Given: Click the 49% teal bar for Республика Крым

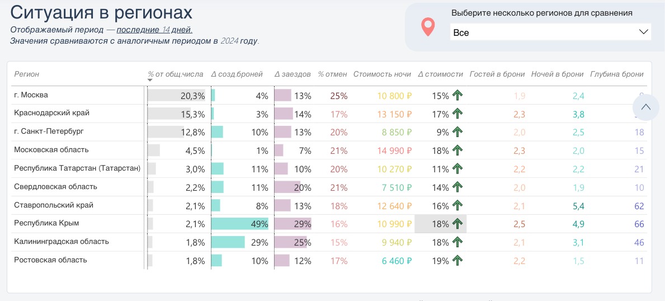Looking at the screenshot, I should (x=240, y=224).
